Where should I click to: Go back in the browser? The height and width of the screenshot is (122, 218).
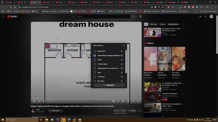[2, 7]
